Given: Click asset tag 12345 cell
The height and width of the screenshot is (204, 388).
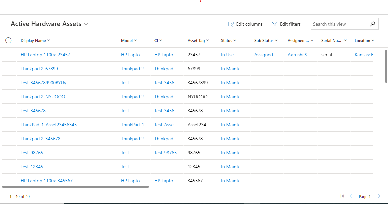Looking at the screenshot, I should (194, 167).
